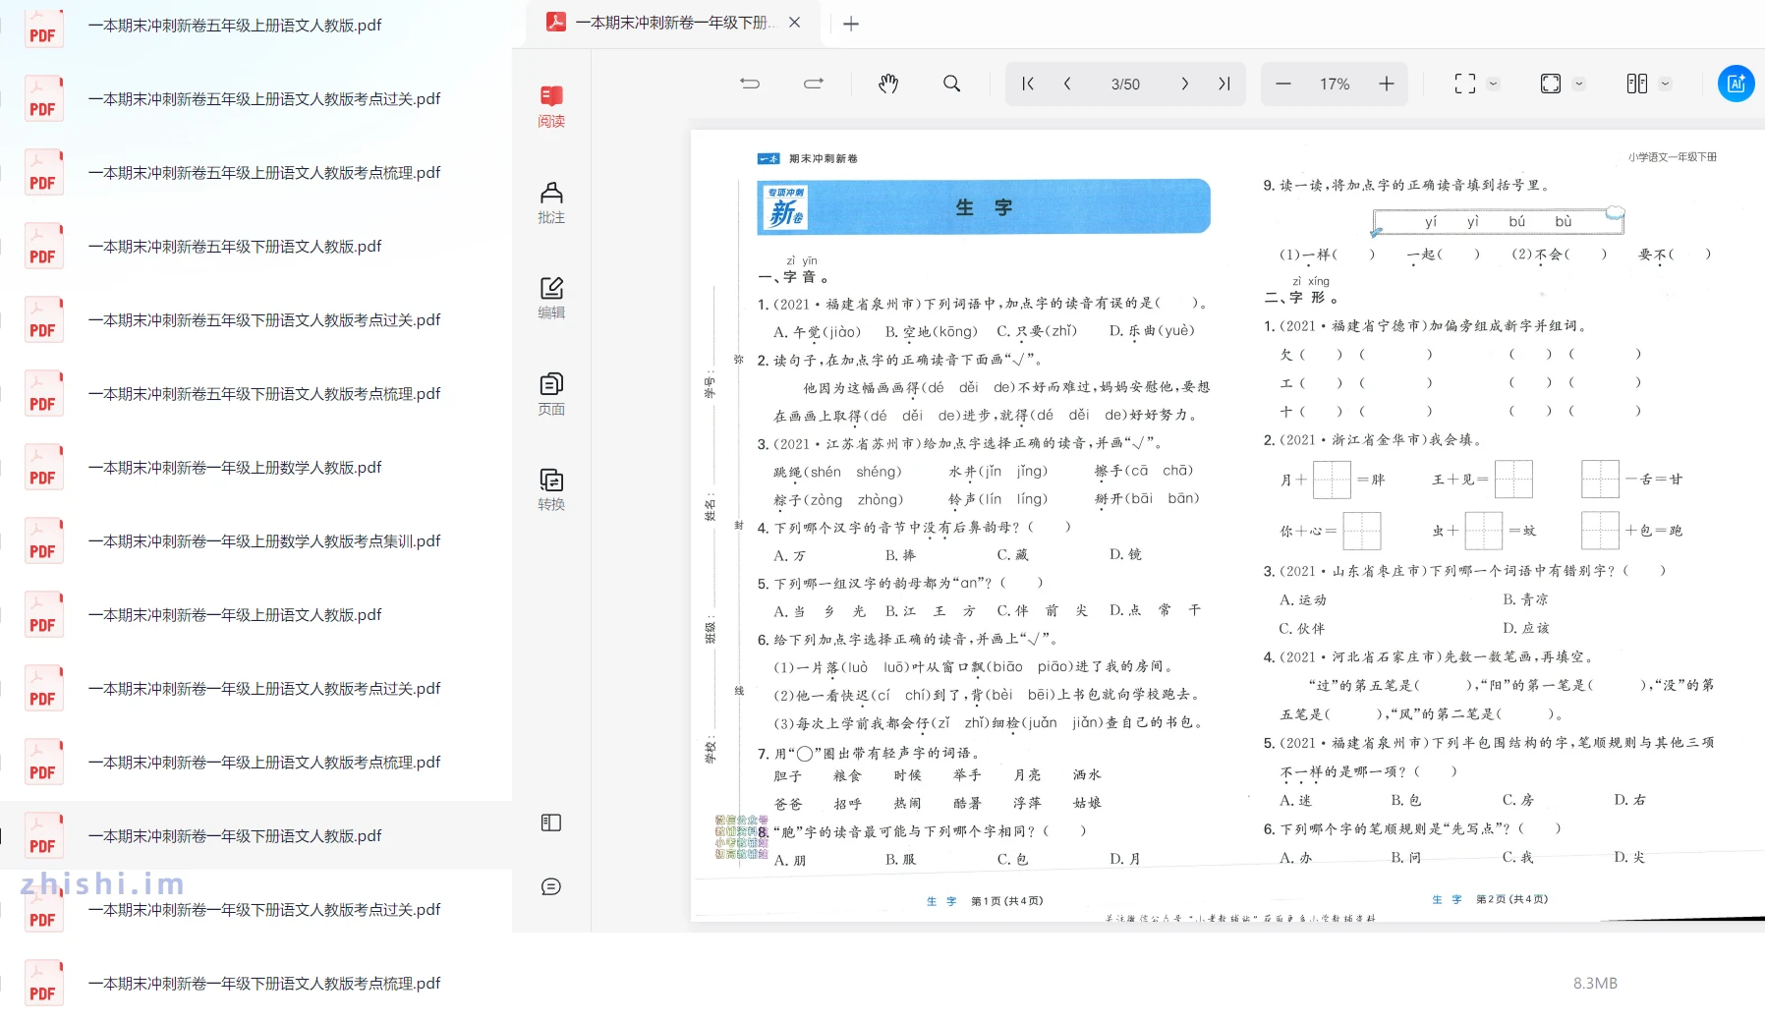Viewport: 1765px width, 1021px height.
Task: Open the 转换 convert tools
Action: (551, 489)
